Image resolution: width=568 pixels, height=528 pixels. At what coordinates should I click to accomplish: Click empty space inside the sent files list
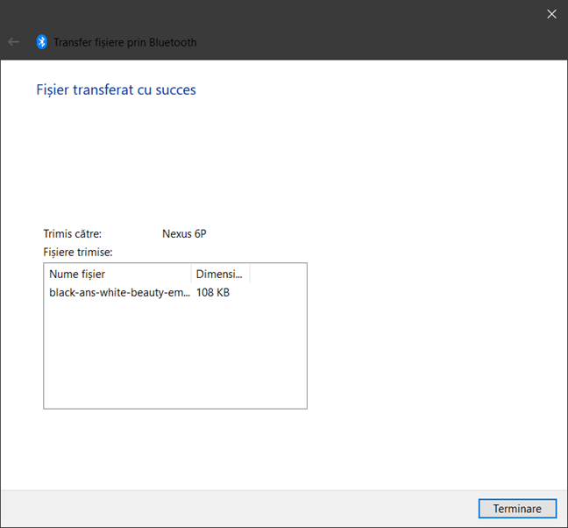(175, 360)
